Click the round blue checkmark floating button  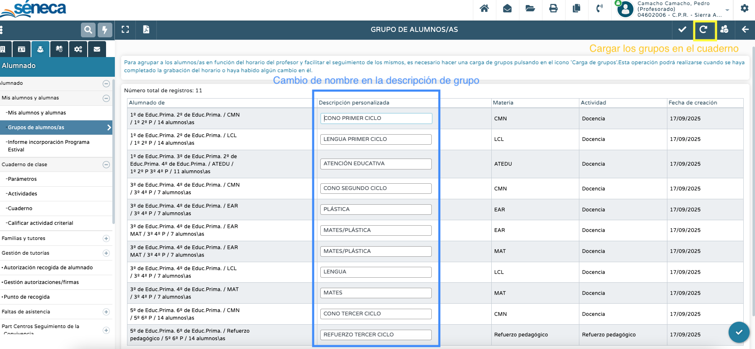(x=739, y=332)
